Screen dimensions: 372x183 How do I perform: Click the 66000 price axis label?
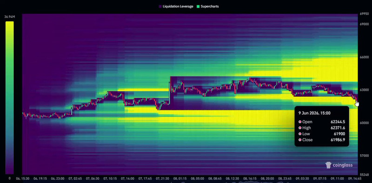[364, 57]
